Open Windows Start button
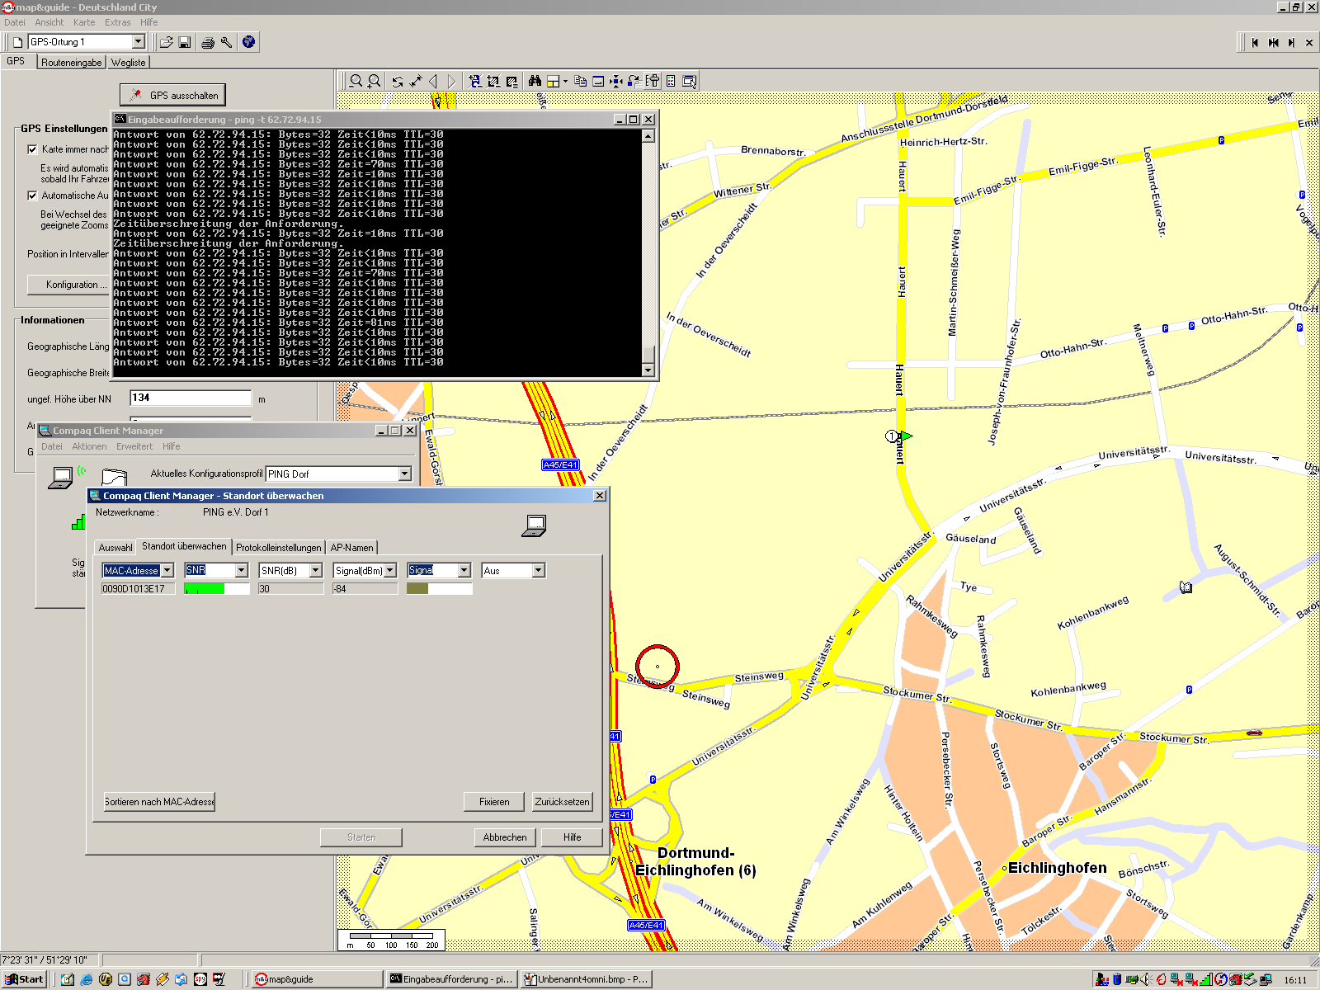1320x990 pixels. [24, 979]
